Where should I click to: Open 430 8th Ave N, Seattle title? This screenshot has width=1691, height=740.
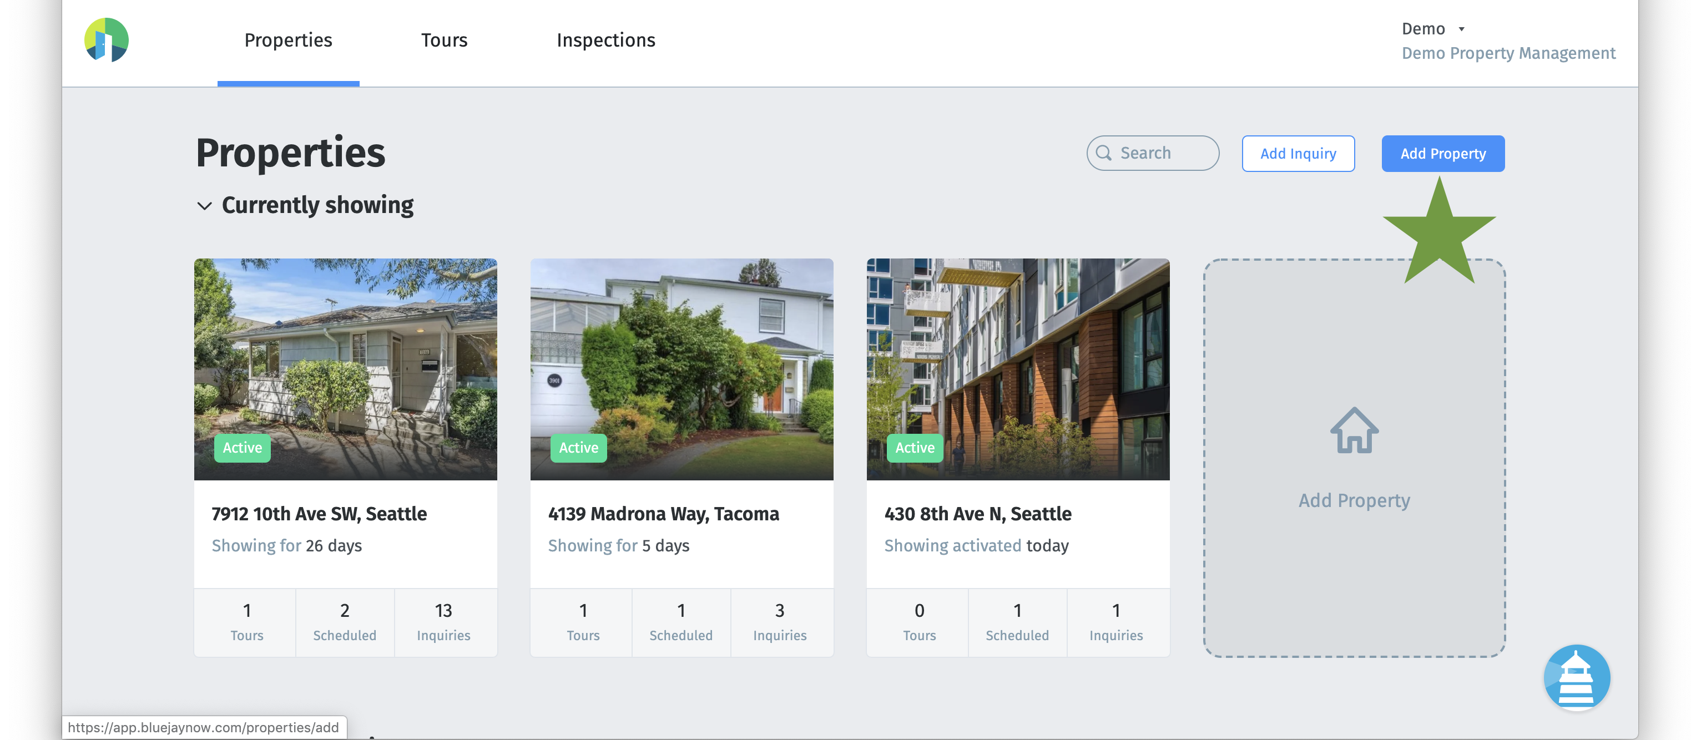pos(977,514)
